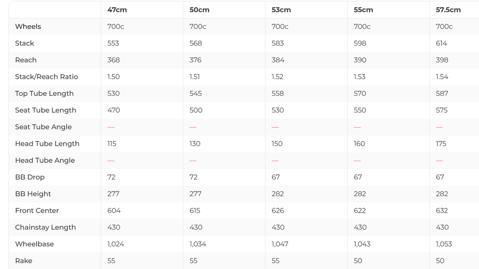This screenshot has height=269, width=479.
Task: Click the Rake row label
Action: tap(24, 261)
